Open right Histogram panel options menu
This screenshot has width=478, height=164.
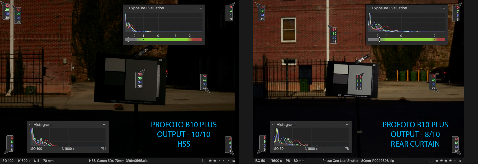(347, 125)
